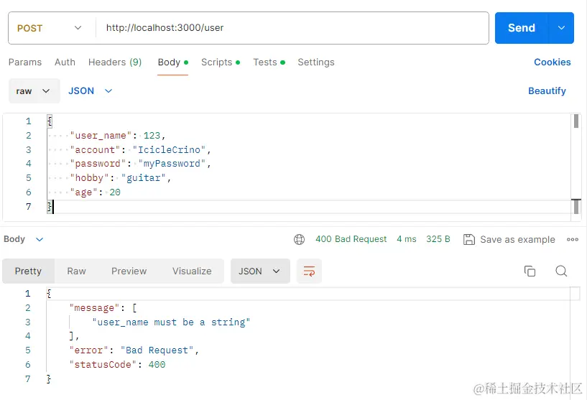Copy the response body to clipboard

[x=530, y=271]
